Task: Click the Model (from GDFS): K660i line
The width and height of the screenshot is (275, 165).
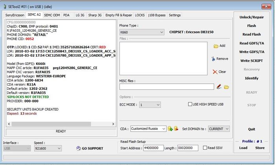Action: tap(26, 64)
